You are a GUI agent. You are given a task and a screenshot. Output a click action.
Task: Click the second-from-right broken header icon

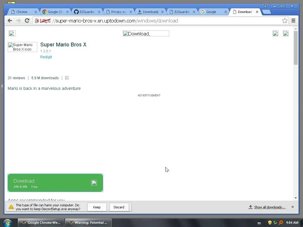[x=275, y=33]
